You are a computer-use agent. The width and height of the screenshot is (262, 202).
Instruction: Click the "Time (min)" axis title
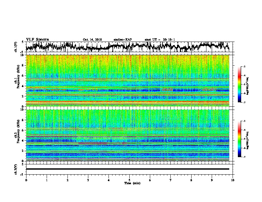tap(132, 183)
